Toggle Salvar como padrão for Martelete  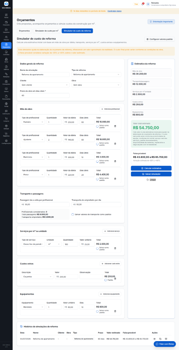(x=97, y=311)
